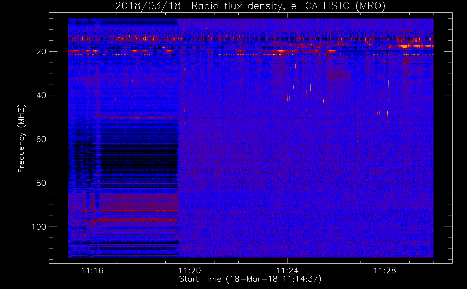Screen dimensions: 467x289
Task: Click the 40 MHz frequency tick label
Action: click(x=41, y=95)
